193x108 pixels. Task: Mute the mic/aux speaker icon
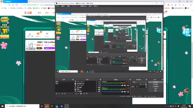point(125,92)
